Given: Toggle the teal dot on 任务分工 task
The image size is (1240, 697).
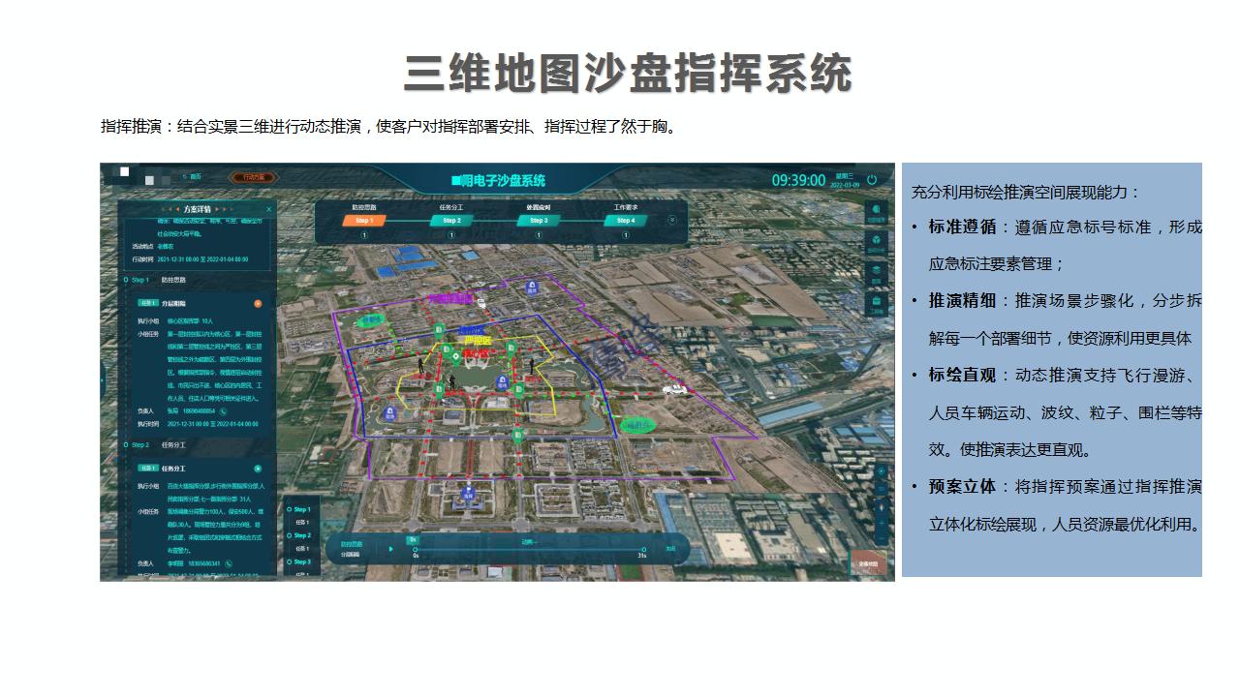Looking at the screenshot, I should (x=258, y=469).
